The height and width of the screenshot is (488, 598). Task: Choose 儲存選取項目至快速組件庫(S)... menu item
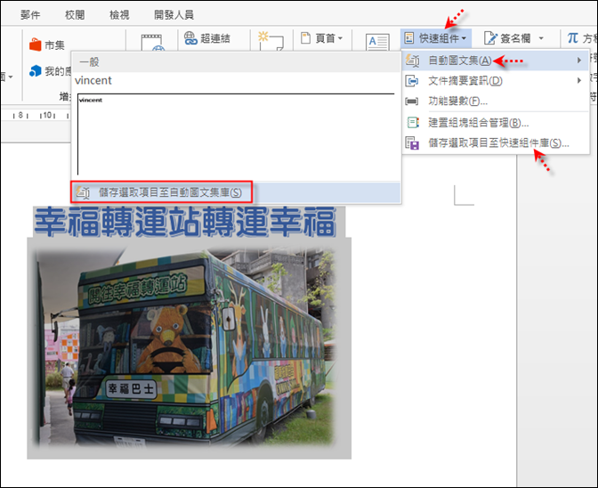(496, 143)
